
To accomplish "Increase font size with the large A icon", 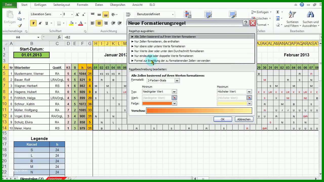I will coord(77,14).
